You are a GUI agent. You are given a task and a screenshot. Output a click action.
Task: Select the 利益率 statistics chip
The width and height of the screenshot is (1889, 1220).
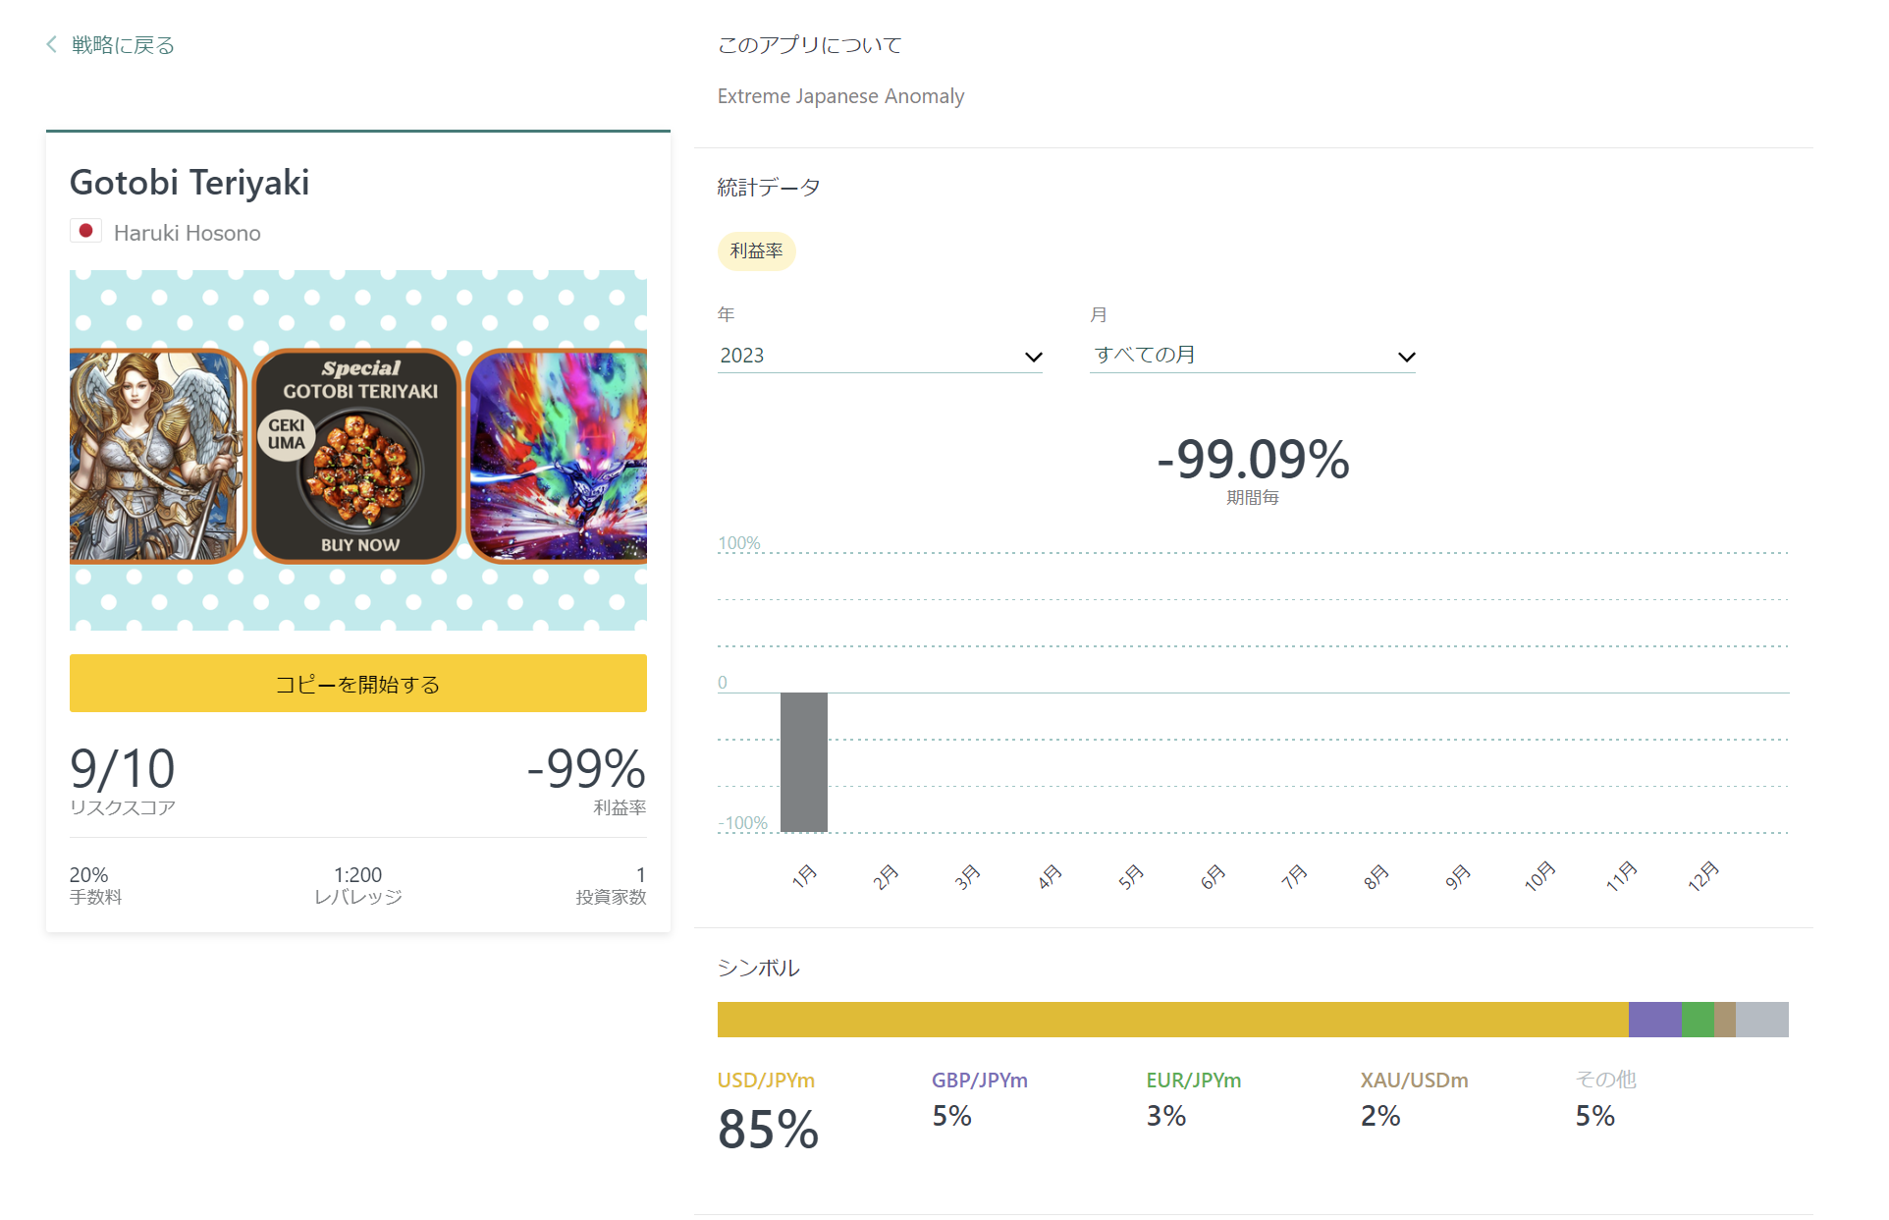point(756,251)
